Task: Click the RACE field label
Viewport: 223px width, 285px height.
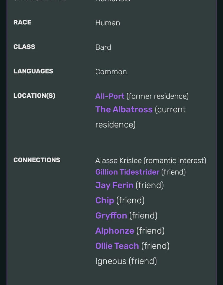Action: [x=22, y=22]
